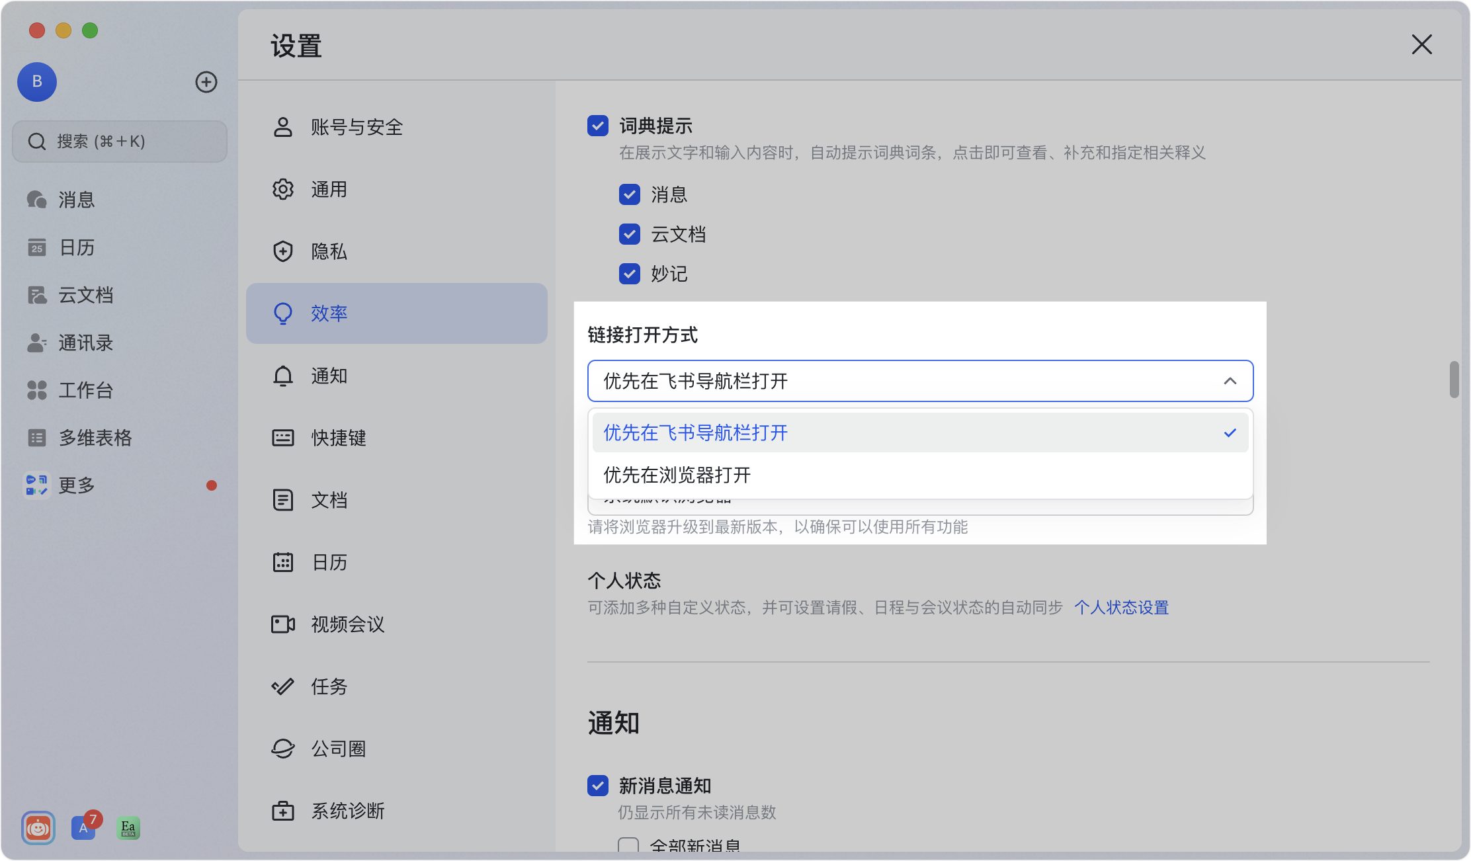Collapse the 链接打开方式 dropdown

(920, 381)
